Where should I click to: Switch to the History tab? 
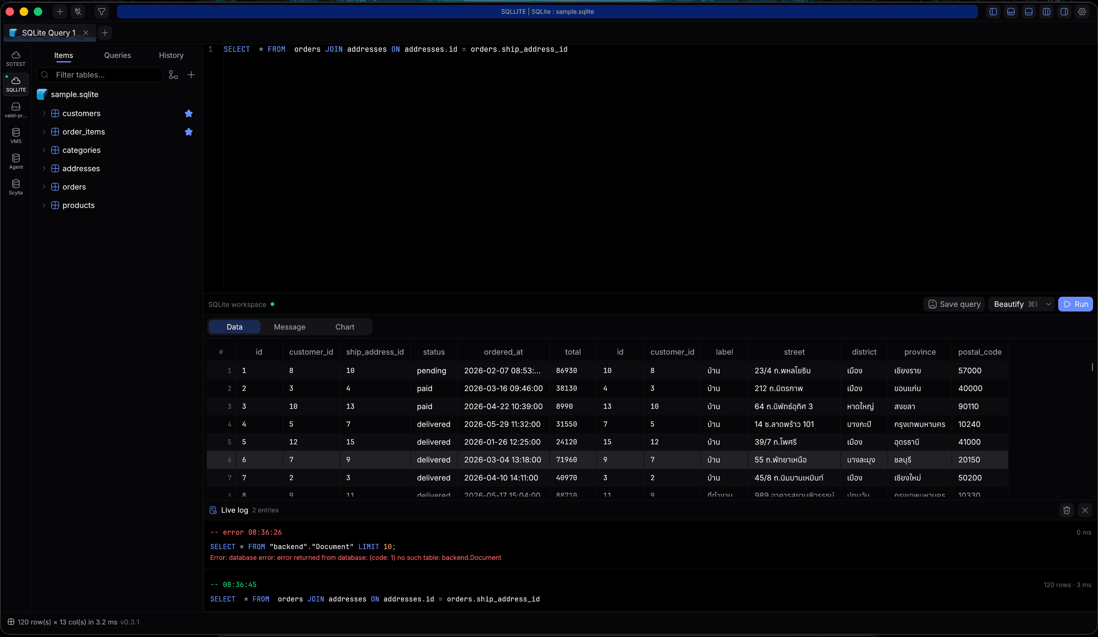coord(171,55)
